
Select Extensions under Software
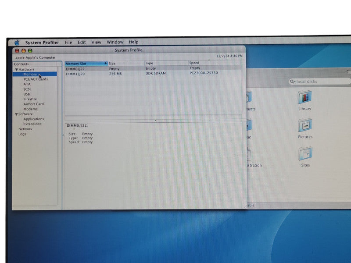coord(32,124)
